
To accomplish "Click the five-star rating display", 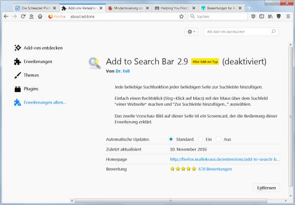I will (x=183, y=169).
